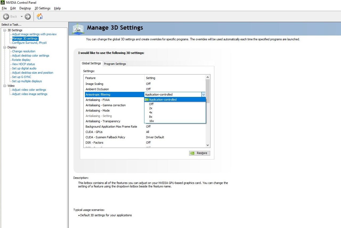Close the Anisotropic filtering dropdown arrow
Image resolution: width=341 pixels, height=228 pixels.
[203, 95]
